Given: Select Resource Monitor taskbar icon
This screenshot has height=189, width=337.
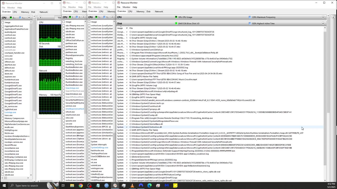Looking at the screenshot, I should pos(115,186).
